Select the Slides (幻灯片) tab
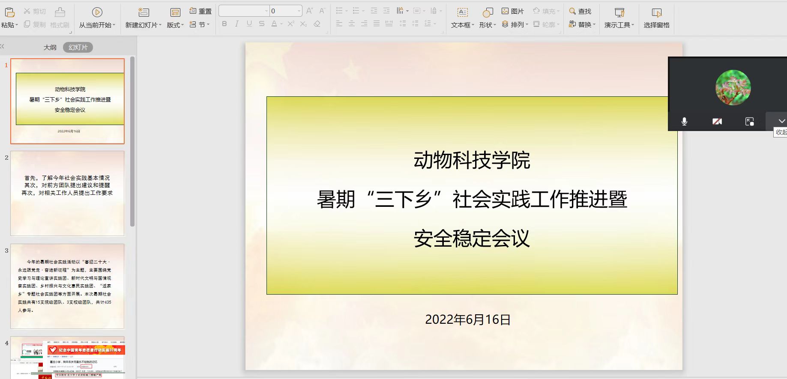This screenshot has width=787, height=379. coord(78,48)
